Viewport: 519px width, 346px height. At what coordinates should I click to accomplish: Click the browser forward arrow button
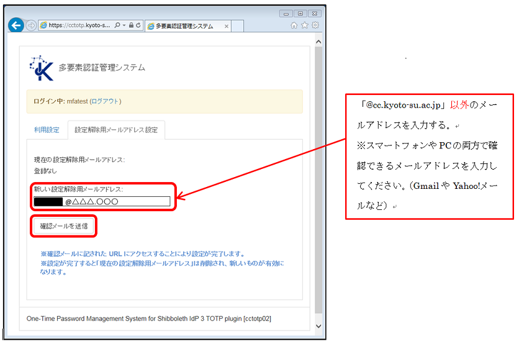[31, 25]
